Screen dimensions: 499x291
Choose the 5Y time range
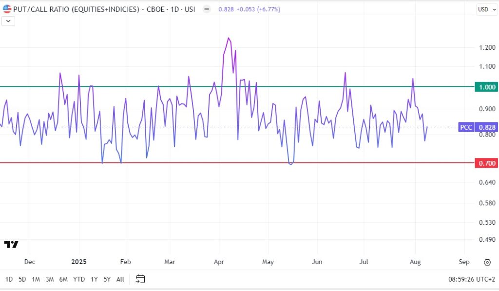click(x=107, y=279)
